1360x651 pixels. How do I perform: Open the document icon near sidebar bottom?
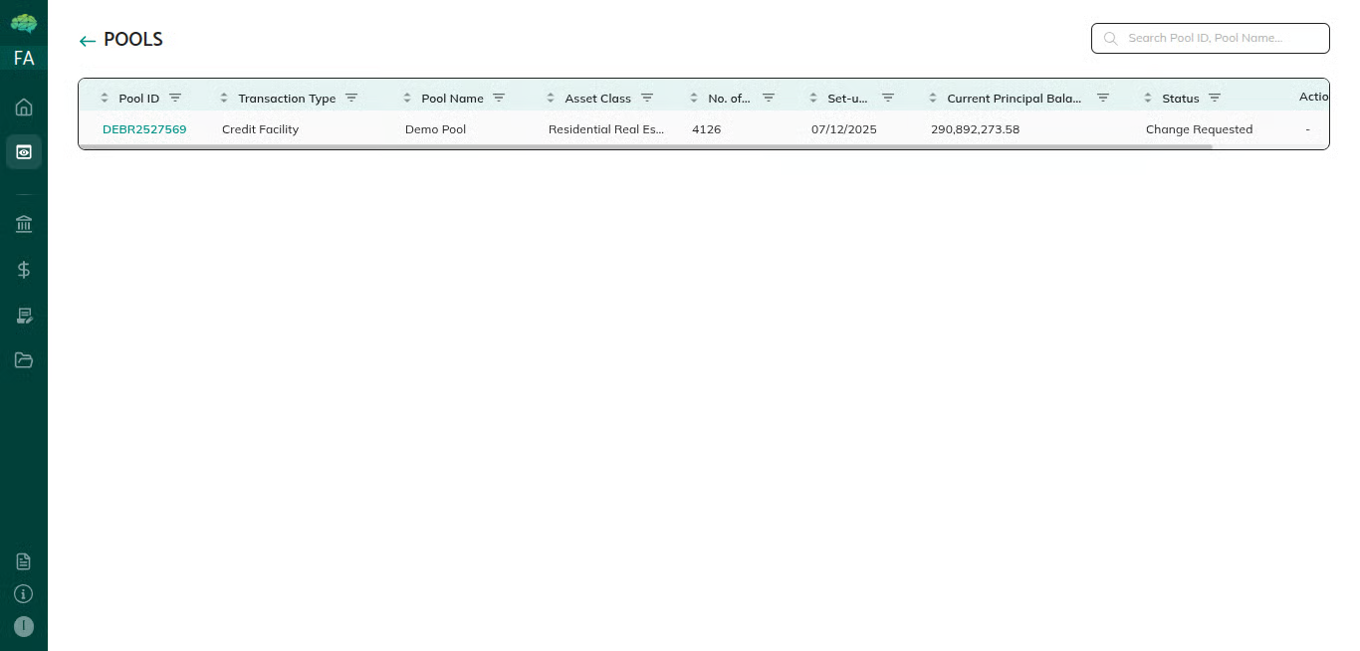[24, 561]
